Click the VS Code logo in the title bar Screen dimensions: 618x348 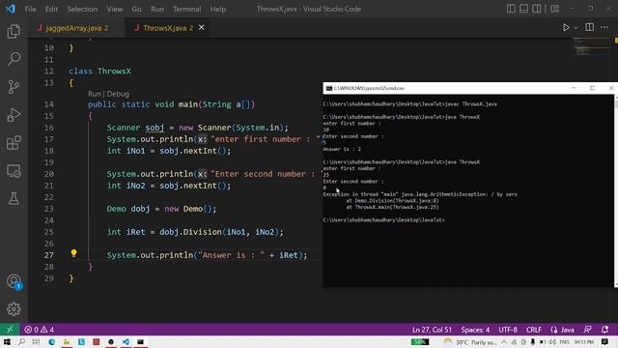(x=11, y=9)
